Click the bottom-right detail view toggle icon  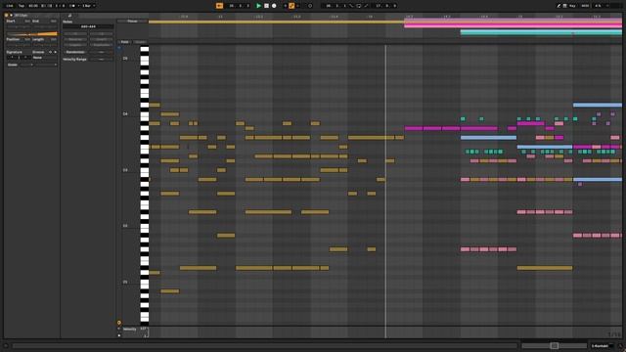[620, 346]
